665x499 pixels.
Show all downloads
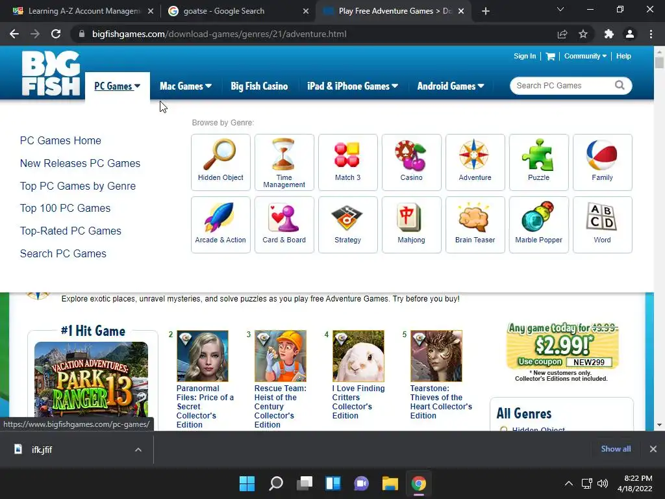point(616,449)
